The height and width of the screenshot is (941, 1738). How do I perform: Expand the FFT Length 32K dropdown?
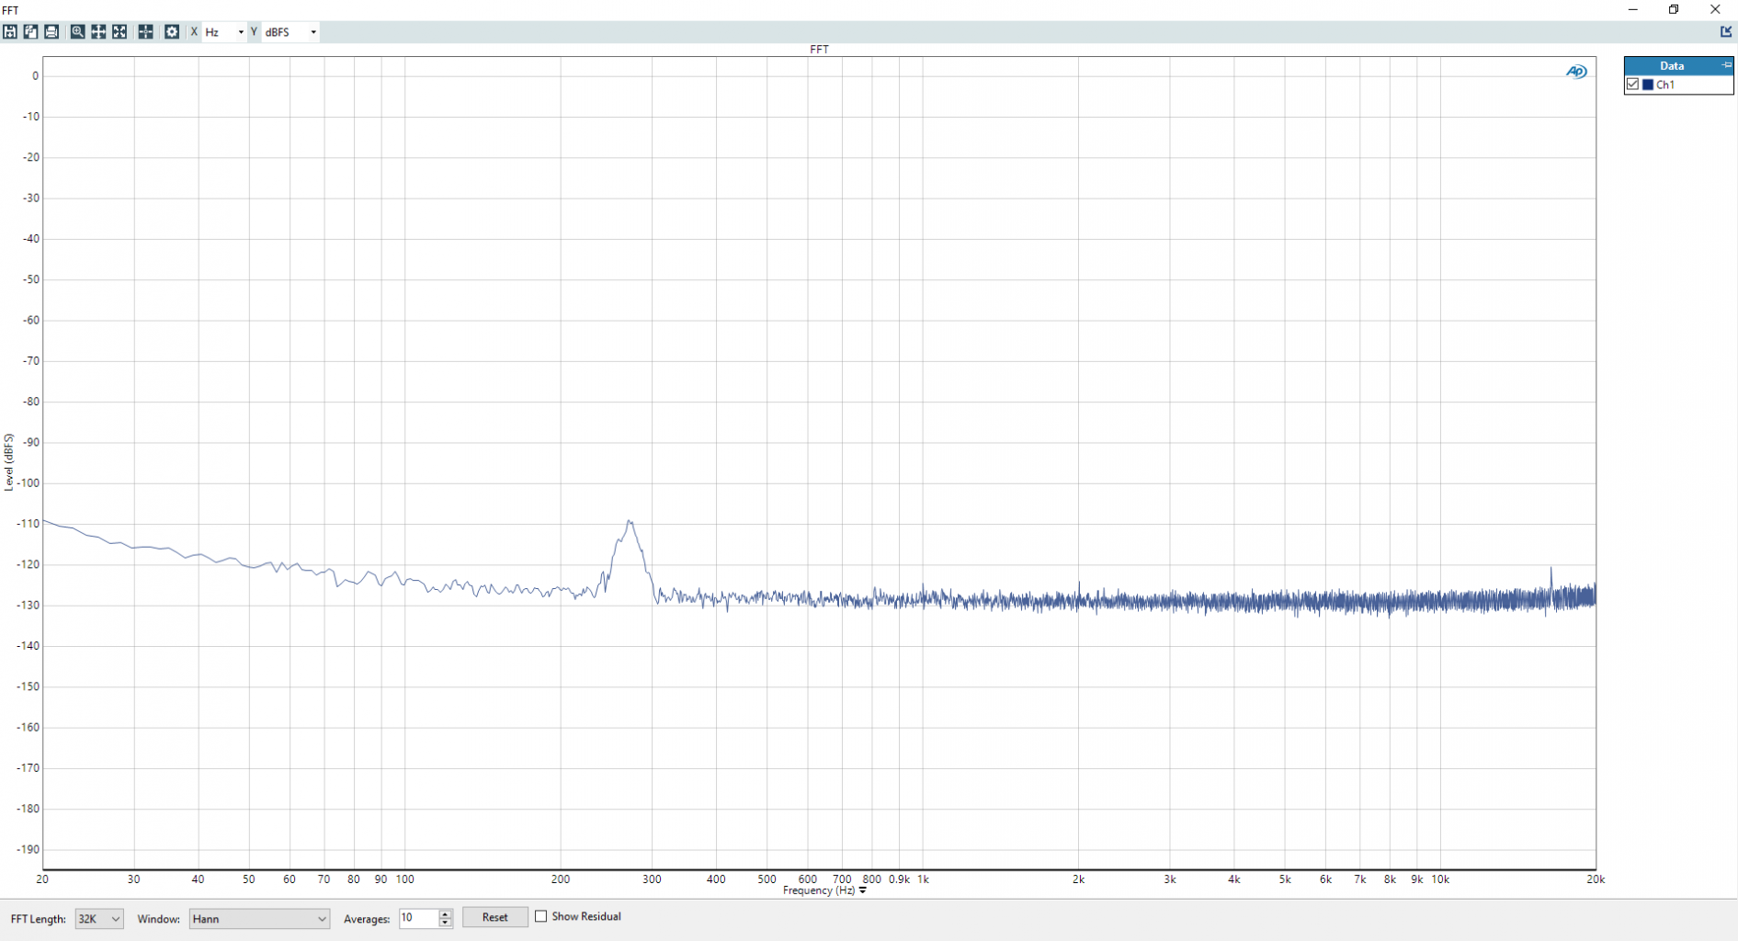click(x=99, y=918)
